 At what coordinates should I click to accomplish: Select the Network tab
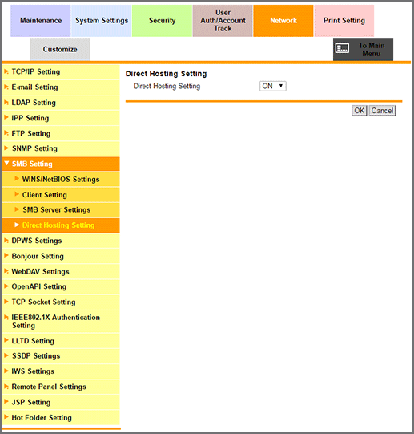coord(283,21)
